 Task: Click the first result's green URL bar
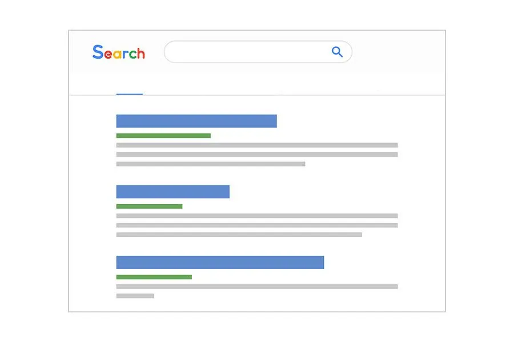pyautogui.click(x=163, y=136)
